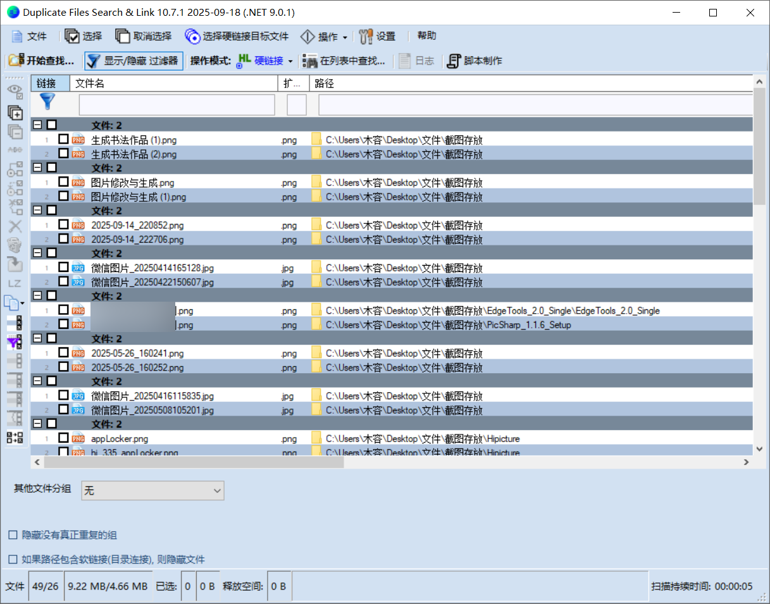Image resolution: width=770 pixels, height=604 pixels.
Task: Toggle 显示/隐藏 过滤器 button
Action: [134, 61]
